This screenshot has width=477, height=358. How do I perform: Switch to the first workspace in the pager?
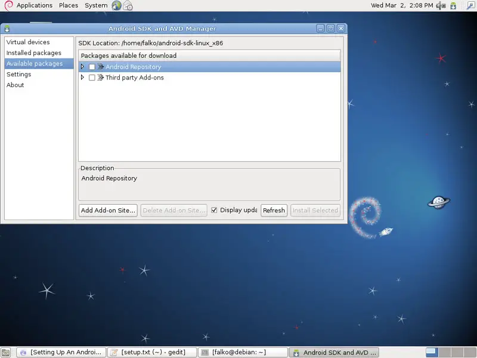431,352
